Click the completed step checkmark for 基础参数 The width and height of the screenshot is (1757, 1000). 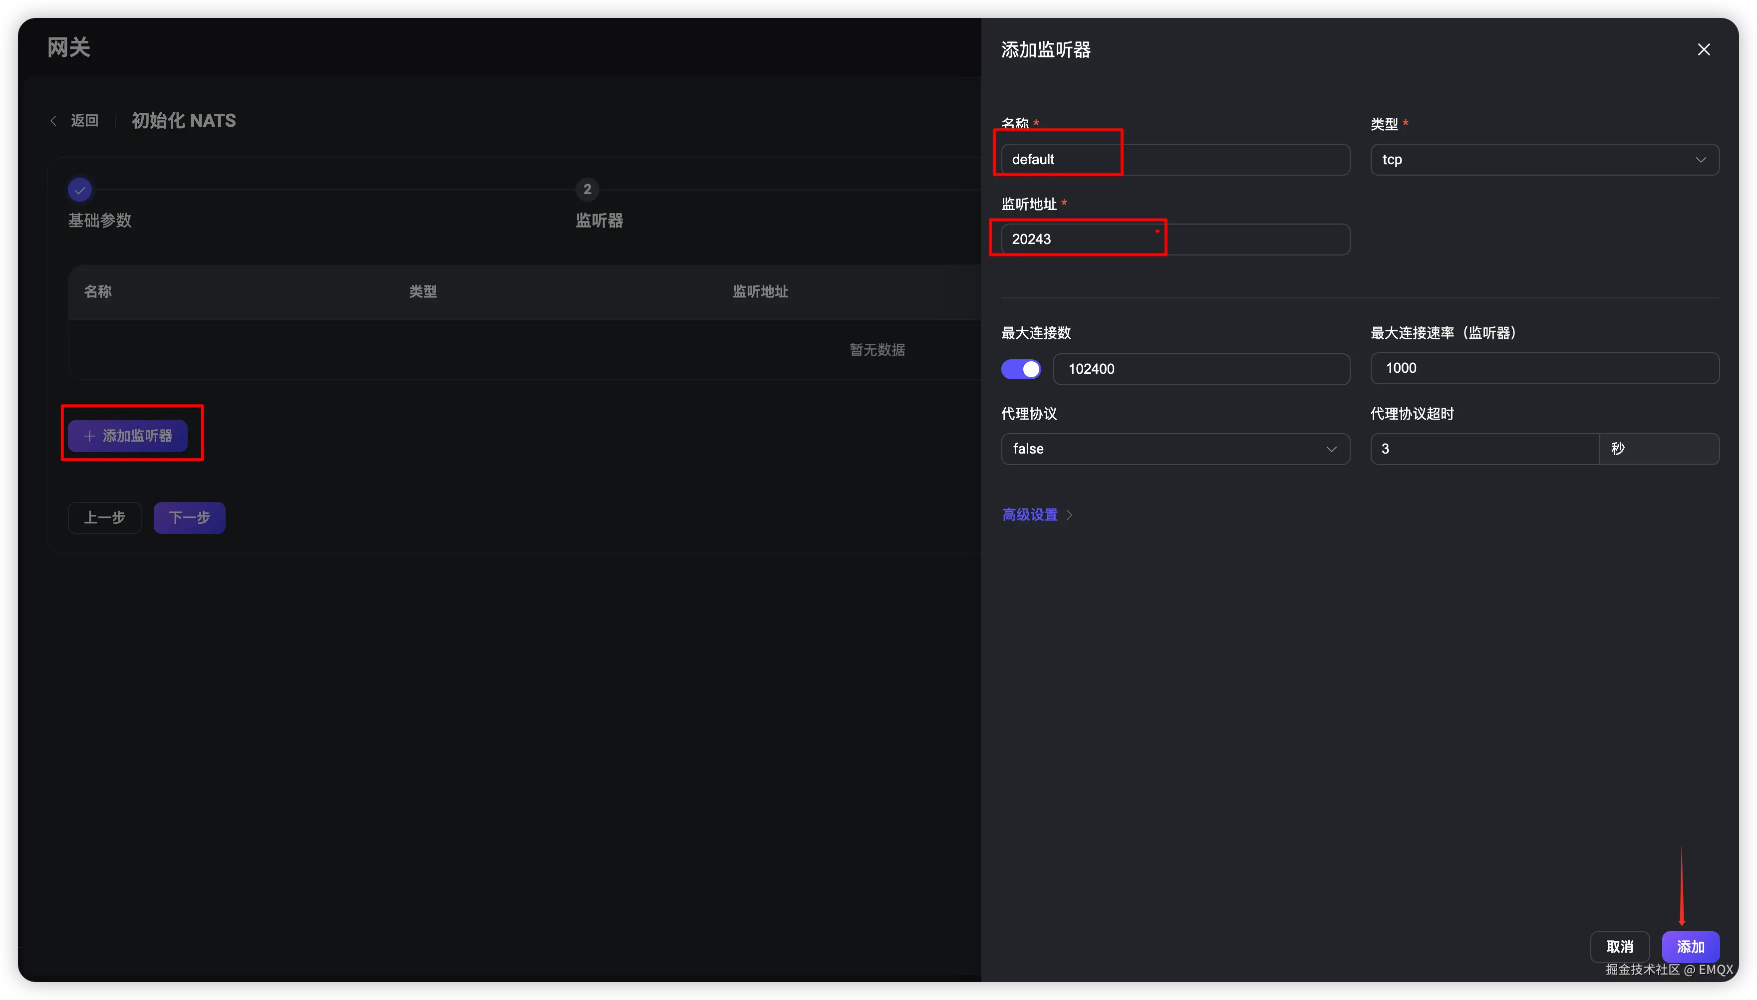click(80, 190)
